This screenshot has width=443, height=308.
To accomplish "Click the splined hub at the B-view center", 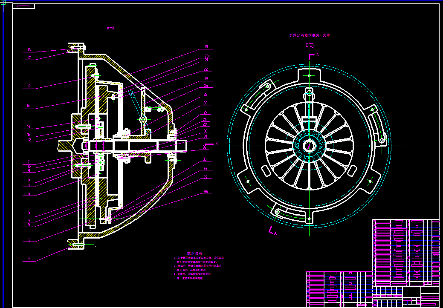I will click(x=309, y=146).
